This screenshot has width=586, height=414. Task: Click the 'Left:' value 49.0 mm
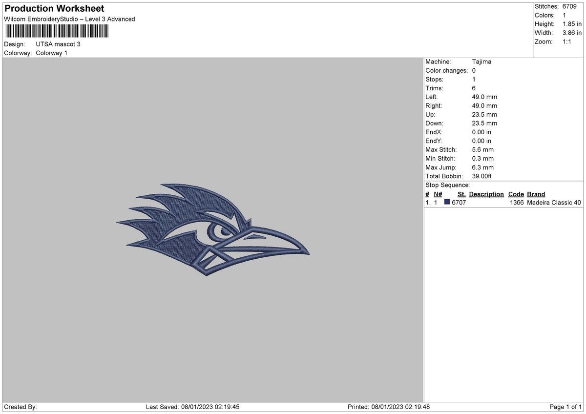coord(484,97)
